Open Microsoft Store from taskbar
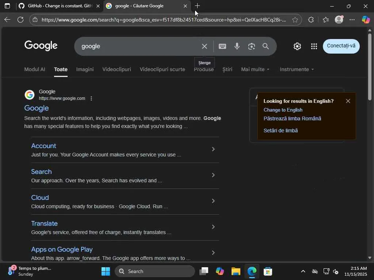This screenshot has width=374, height=280. 268,271
